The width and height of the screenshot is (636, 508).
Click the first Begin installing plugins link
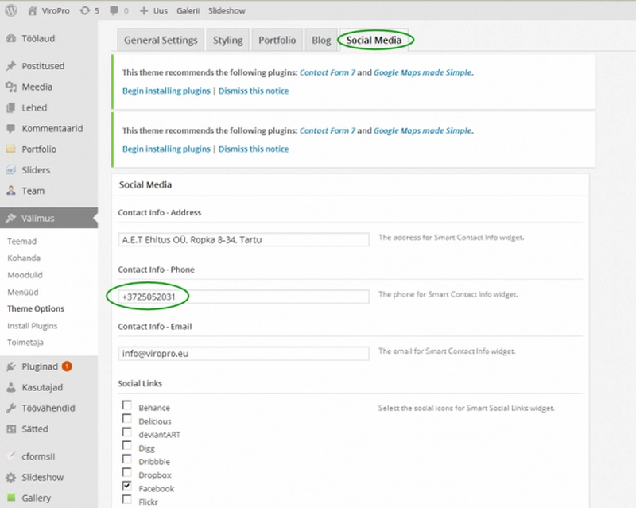click(166, 91)
